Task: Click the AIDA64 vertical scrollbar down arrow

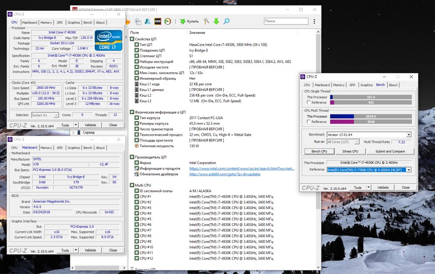Action: click(318, 267)
